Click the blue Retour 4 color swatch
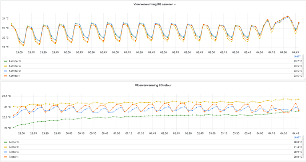Image resolution: width=306 pixels, height=162 pixels. click(x=6, y=152)
